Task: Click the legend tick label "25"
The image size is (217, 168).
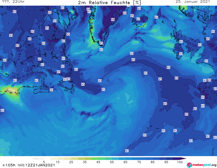Action: click(71, 162)
